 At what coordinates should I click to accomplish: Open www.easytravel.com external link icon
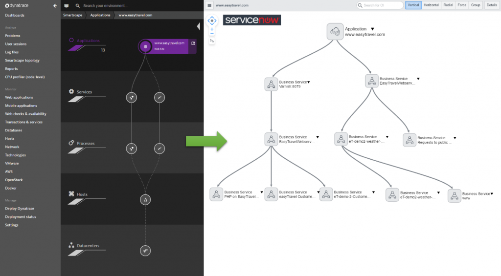point(193,43)
